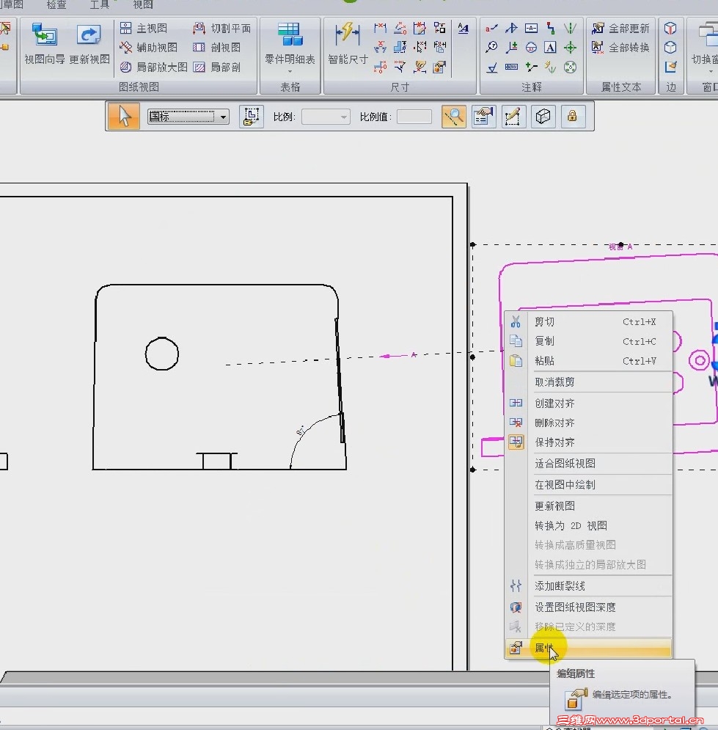The height and width of the screenshot is (730, 718).
Task: Toggle the orange magnifier zoom view button
Action: pyautogui.click(x=454, y=117)
